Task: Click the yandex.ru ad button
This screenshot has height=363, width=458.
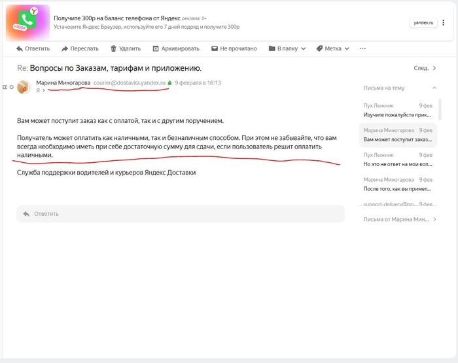Action: point(423,23)
